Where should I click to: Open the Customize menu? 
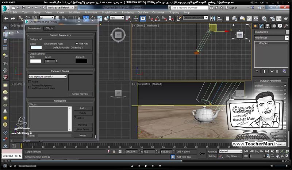click(x=158, y=12)
